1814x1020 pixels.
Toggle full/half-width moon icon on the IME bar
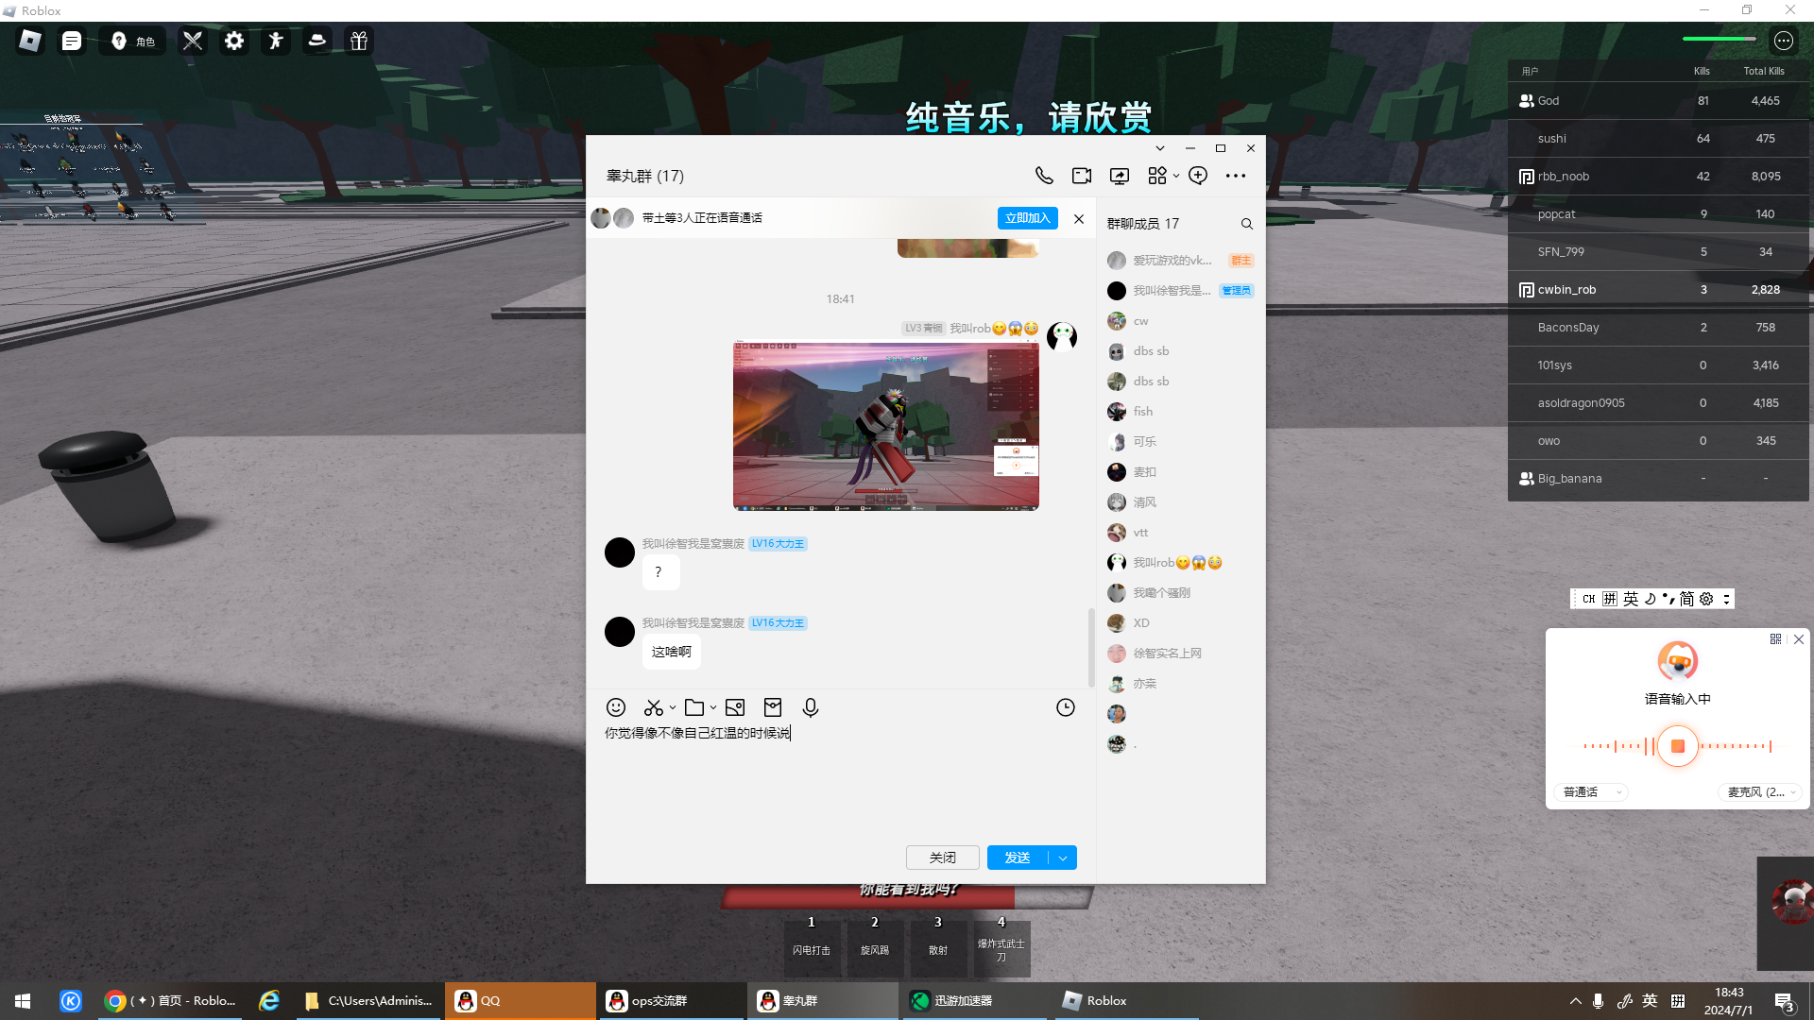pos(1650,599)
